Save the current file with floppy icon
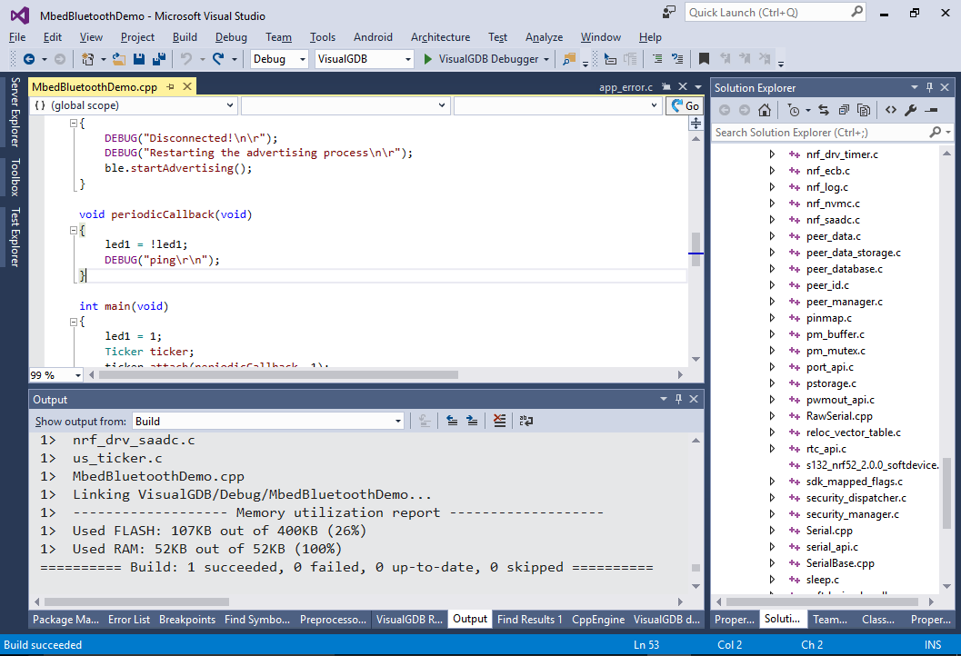The width and height of the screenshot is (961, 656). click(x=139, y=59)
